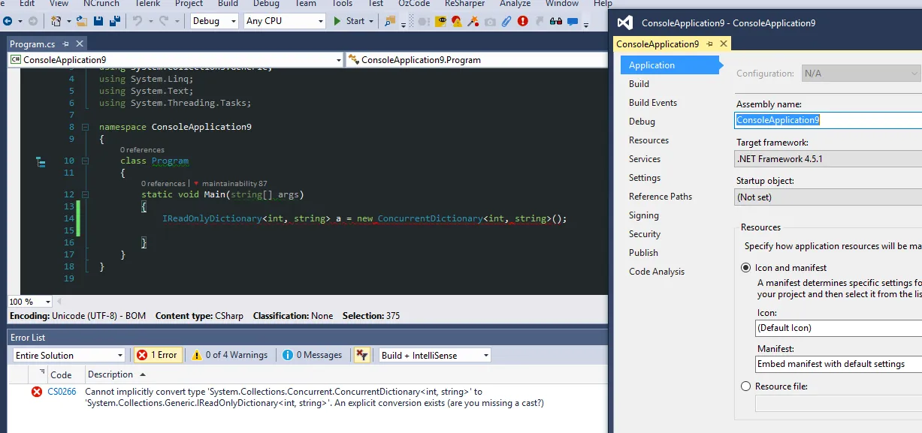The height and width of the screenshot is (433, 922).
Task: Click the paperclip toolbar icon
Action: (506, 22)
